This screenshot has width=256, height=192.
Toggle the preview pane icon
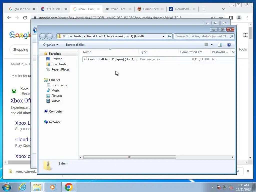tap(220, 45)
